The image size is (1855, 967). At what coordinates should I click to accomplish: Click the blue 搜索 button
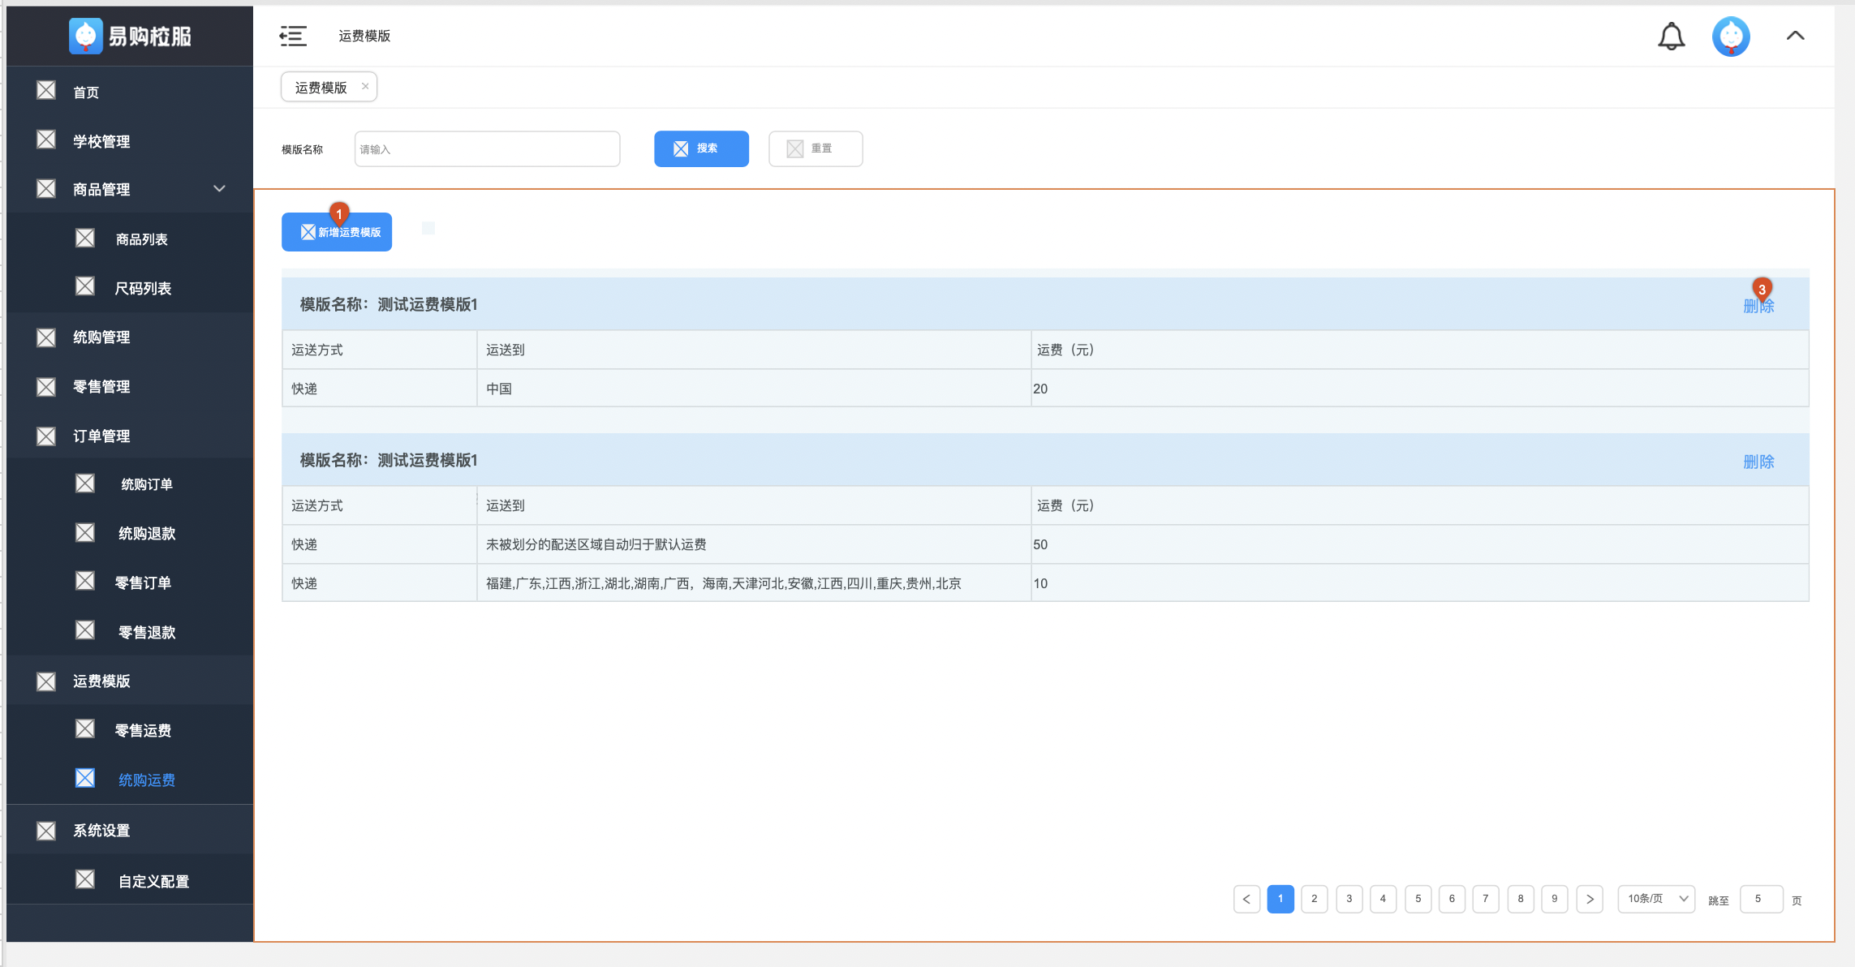[x=701, y=148]
